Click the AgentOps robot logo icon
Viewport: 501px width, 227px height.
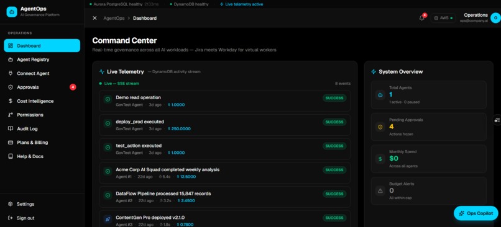point(12,12)
